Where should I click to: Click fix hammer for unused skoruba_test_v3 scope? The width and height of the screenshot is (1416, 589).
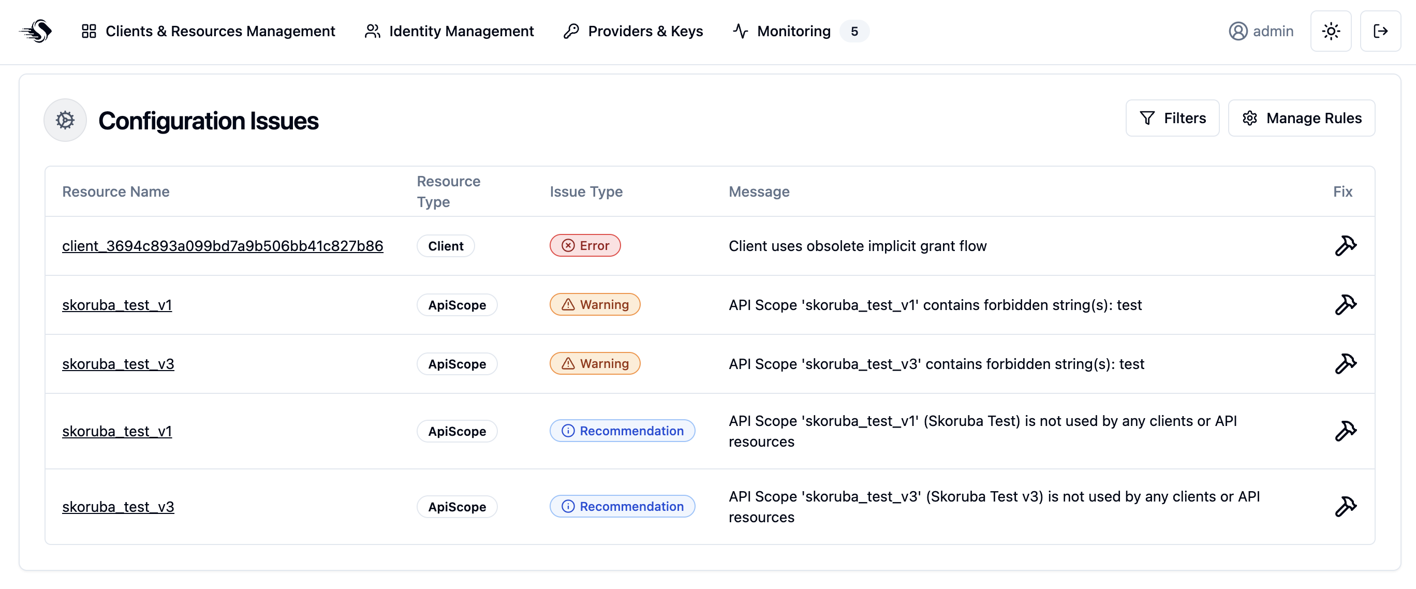click(1345, 507)
